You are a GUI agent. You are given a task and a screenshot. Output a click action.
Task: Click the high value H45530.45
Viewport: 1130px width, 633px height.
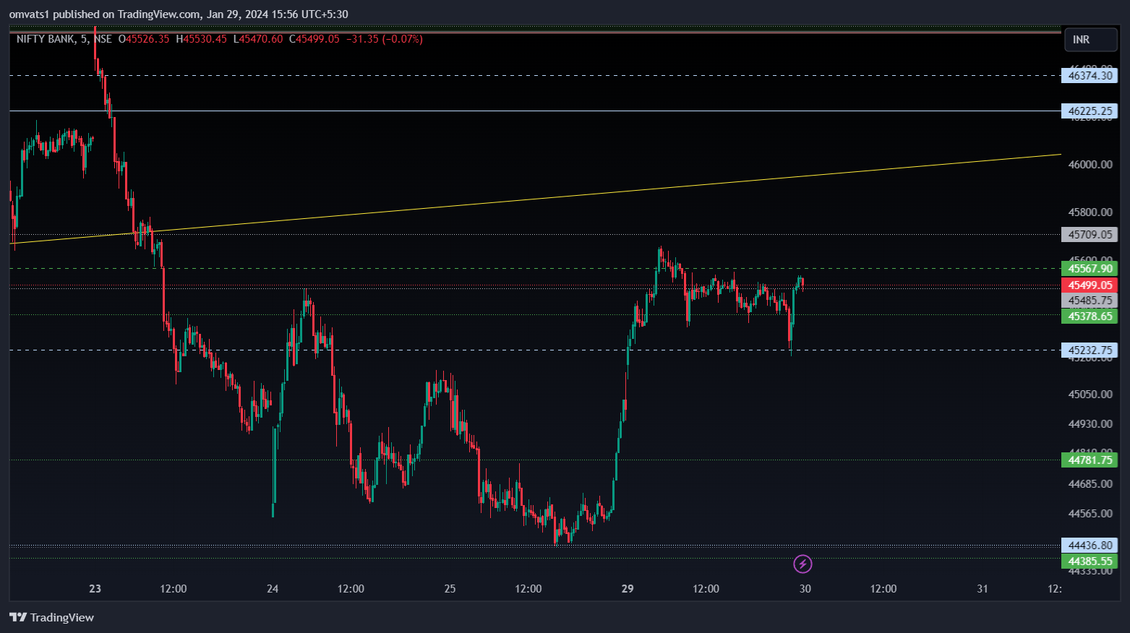[202, 39]
